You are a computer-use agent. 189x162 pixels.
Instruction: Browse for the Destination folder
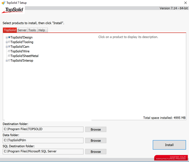point(96,130)
